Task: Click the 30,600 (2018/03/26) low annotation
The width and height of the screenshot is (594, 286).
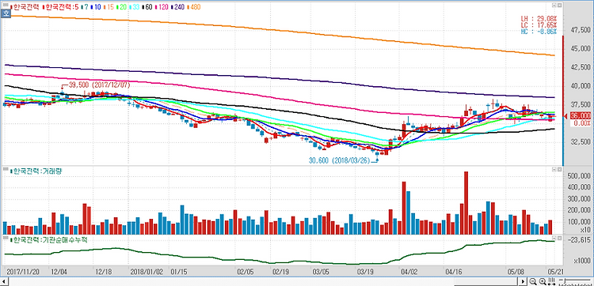Action: coord(340,160)
